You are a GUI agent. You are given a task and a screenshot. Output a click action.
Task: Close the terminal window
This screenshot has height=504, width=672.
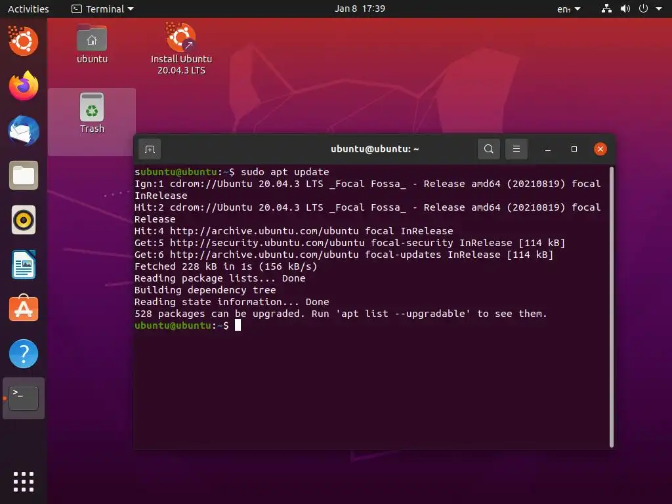[600, 149]
